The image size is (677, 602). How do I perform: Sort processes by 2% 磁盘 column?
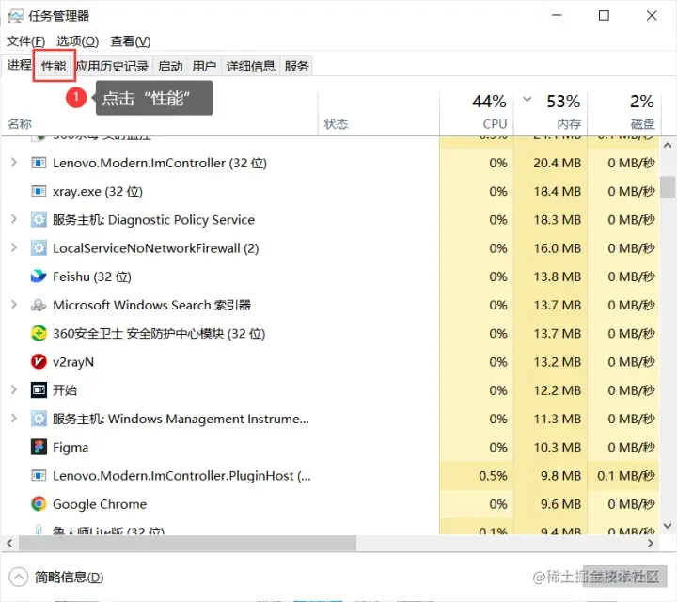coord(624,114)
